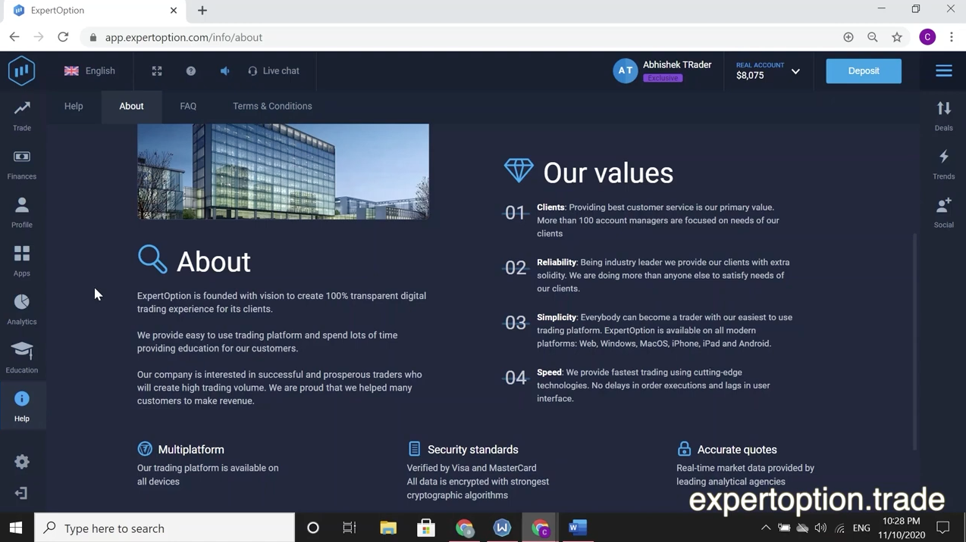Go back in browser history

click(x=14, y=37)
